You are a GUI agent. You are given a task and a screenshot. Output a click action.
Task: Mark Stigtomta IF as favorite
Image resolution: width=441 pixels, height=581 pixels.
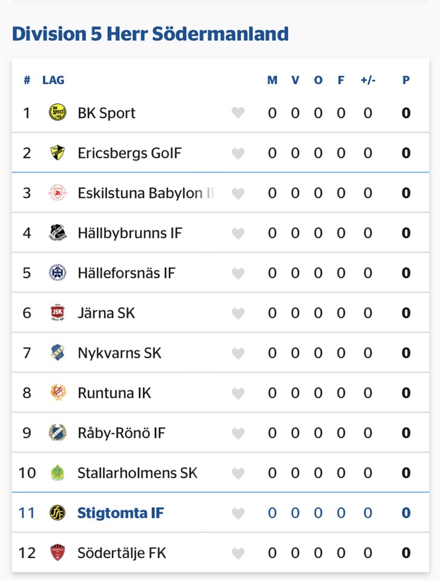(238, 514)
